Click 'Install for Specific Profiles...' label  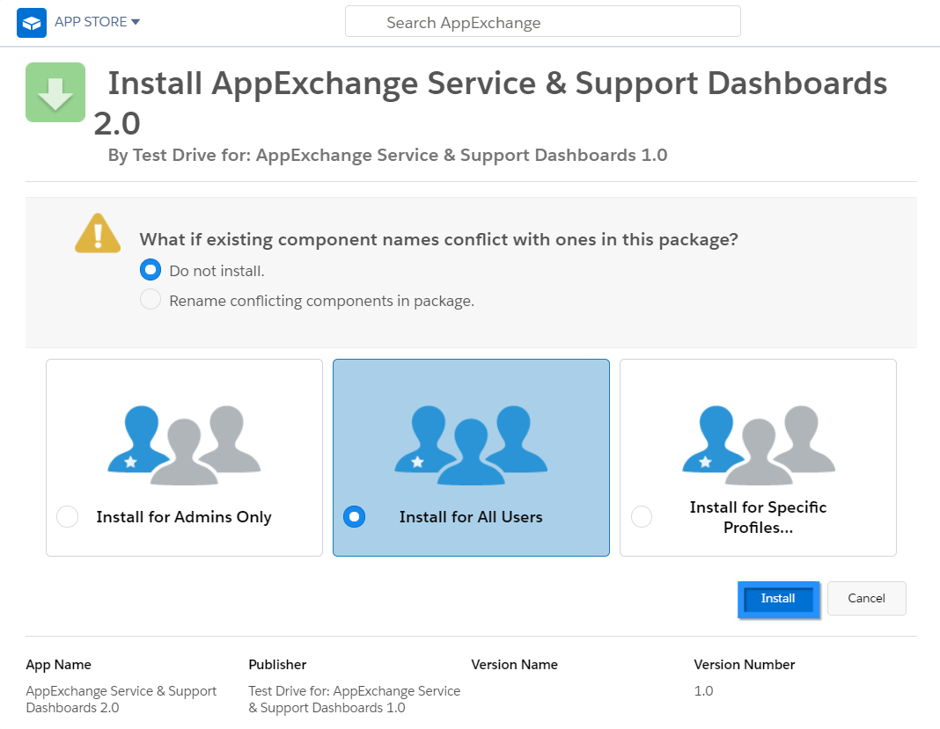pyautogui.click(x=759, y=517)
